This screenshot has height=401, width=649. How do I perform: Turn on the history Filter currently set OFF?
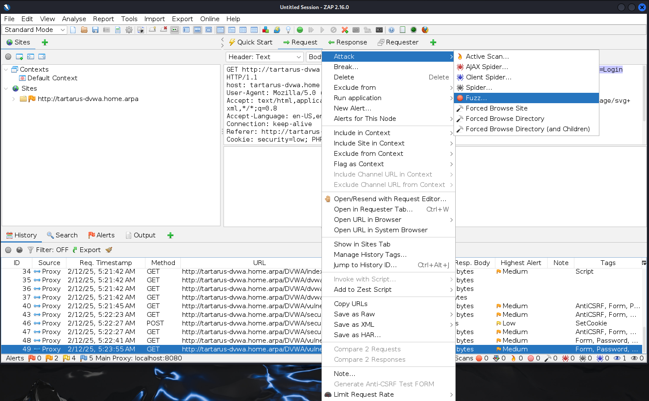click(x=49, y=249)
